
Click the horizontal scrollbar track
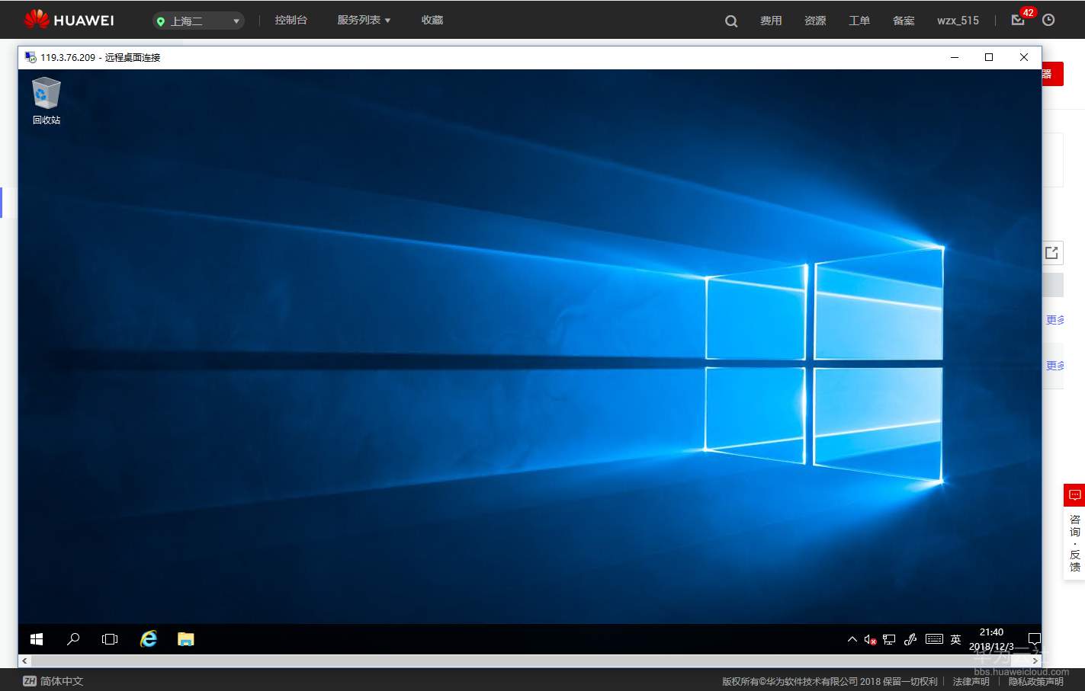pyautogui.click(x=530, y=661)
